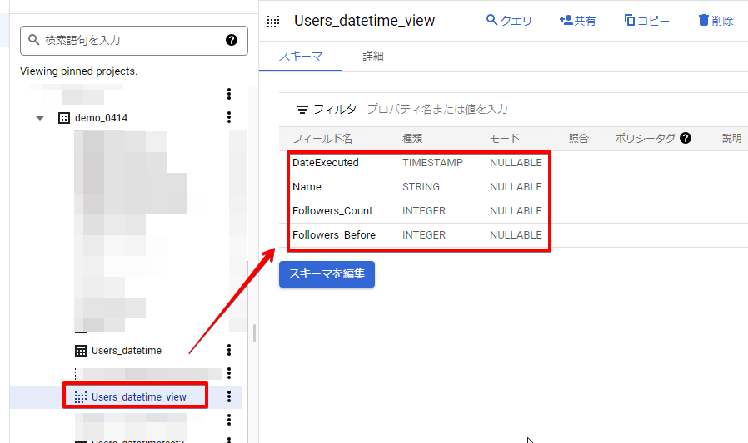
Task: Open the three-dot menu for Users_datetime_view
Action: (x=229, y=397)
